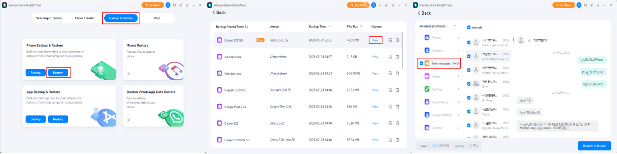Open the More tab in left window
Screen dimensions: 617x154
(157, 18)
